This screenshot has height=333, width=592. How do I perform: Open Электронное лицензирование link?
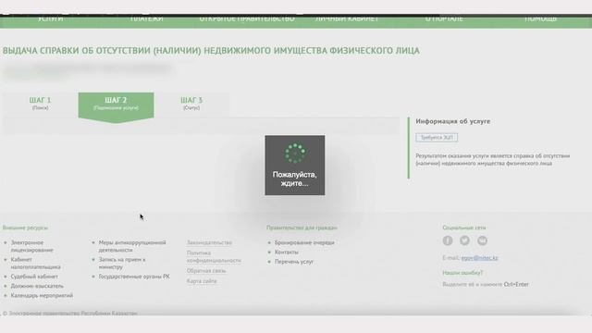[x=32, y=246]
